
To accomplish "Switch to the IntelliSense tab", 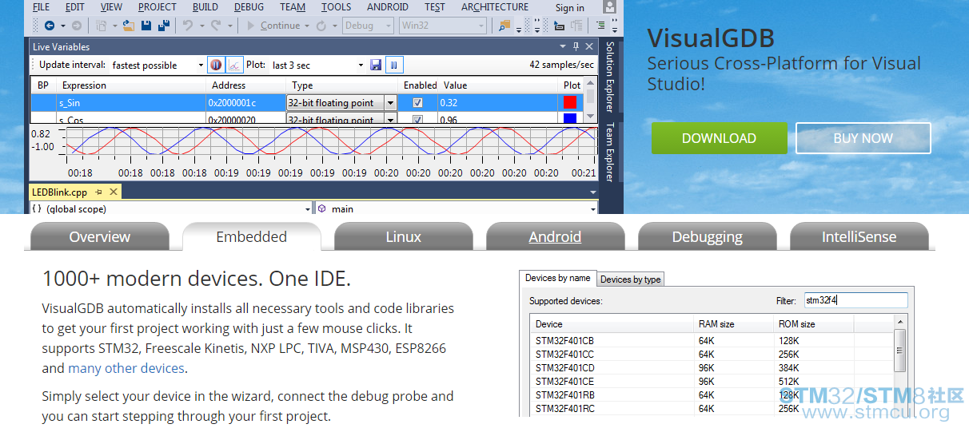I will tap(859, 236).
